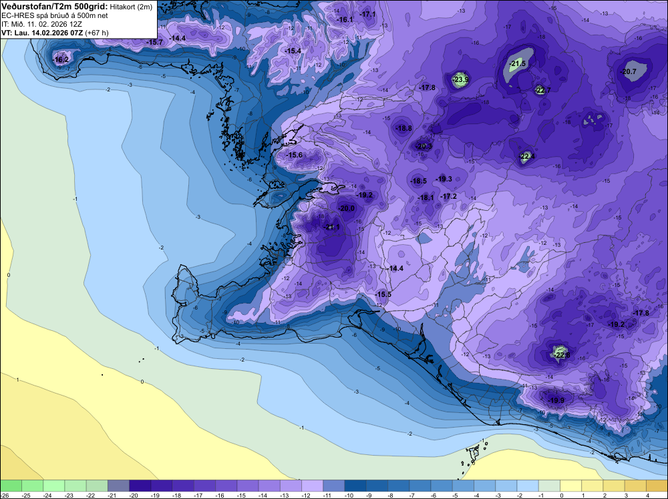668x499 pixels.
Task: Click the -20.3 temperature label
Action: pyautogui.click(x=424, y=146)
